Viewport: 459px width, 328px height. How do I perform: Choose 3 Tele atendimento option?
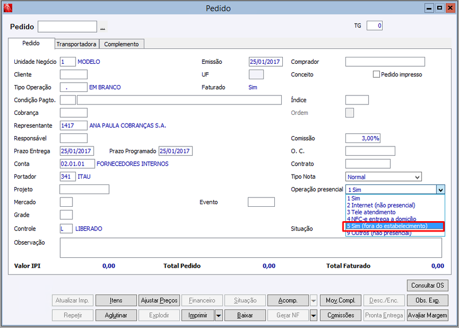tap(395, 212)
